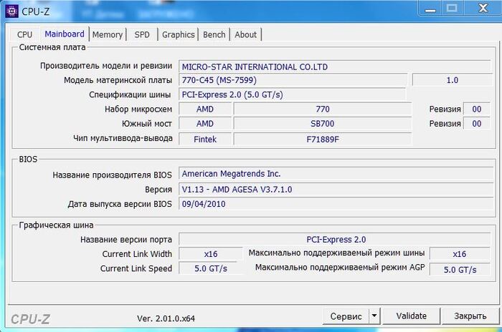Open the About tab
Screen dimensions: 502x332
tap(245, 34)
